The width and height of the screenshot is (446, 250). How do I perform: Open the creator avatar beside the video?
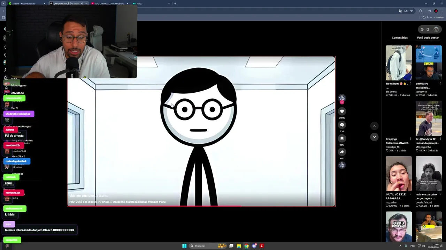tap(342, 98)
